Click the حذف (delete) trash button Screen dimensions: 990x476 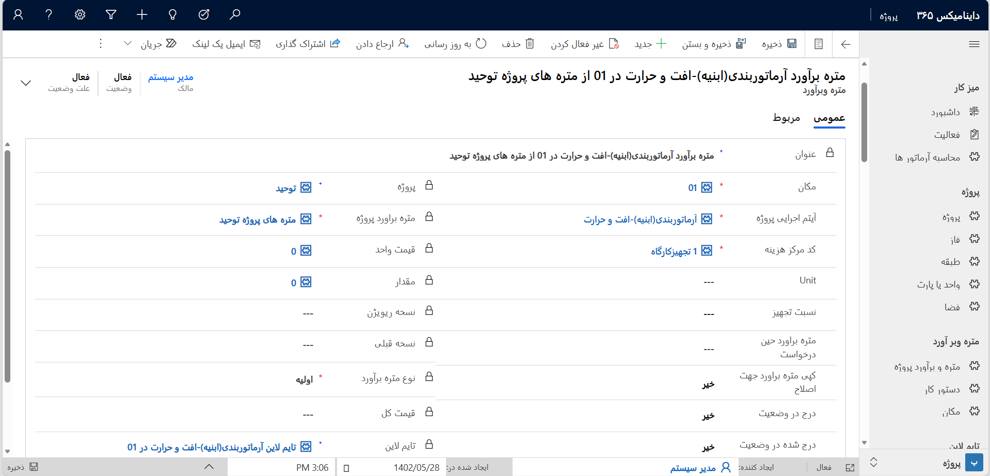tap(518, 44)
